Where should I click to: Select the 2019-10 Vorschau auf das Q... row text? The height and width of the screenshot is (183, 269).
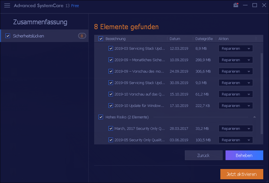tap(139, 94)
